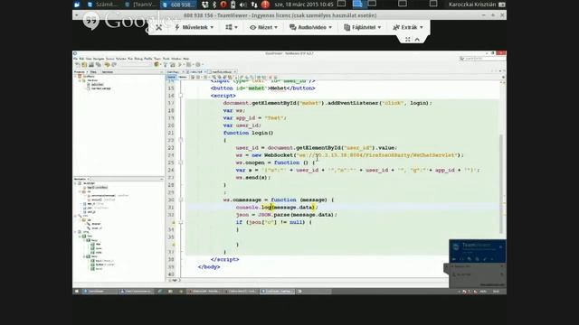Switch to the '608 938...' TeamViewer taskbar window
Screen dimensions: 579x325
(x=178, y=5)
